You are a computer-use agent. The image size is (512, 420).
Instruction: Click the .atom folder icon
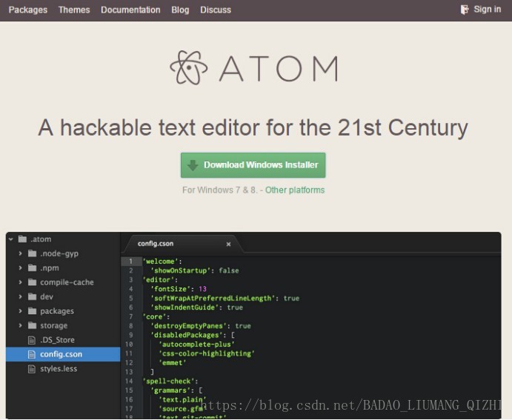22,239
